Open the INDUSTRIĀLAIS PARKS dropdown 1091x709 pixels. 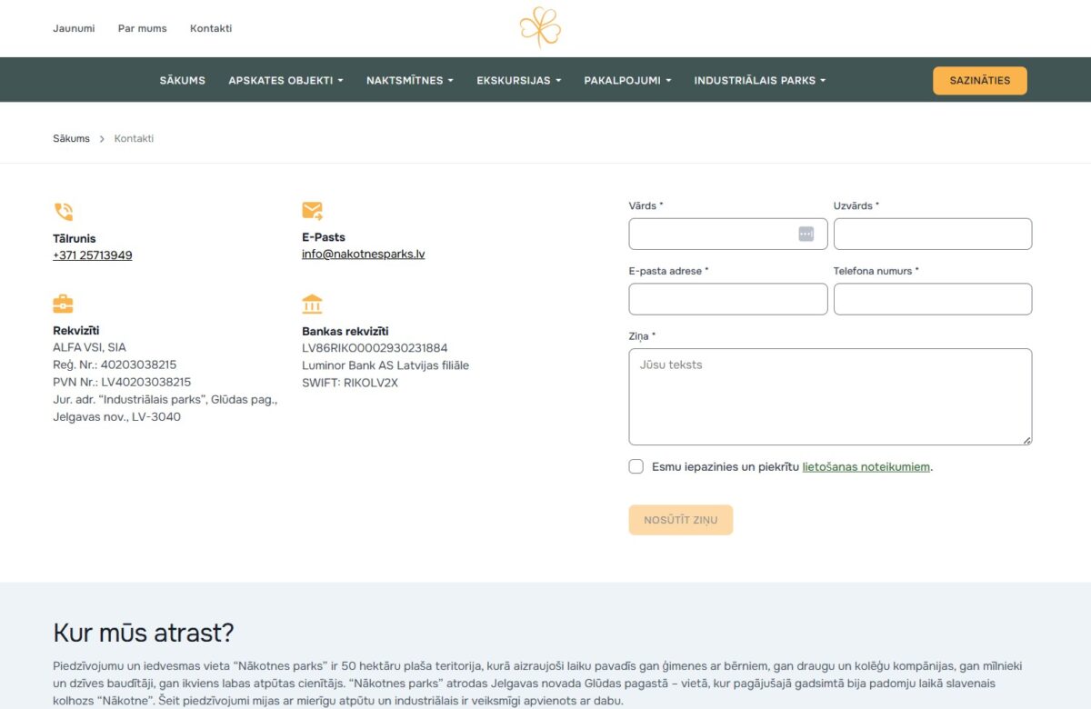[x=760, y=80]
